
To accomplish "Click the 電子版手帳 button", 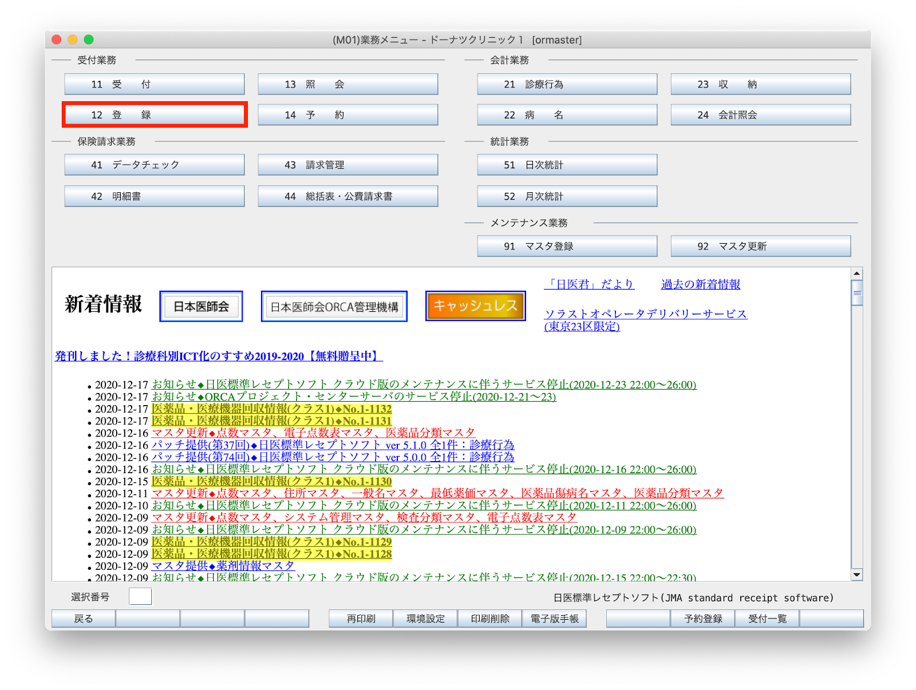I will point(554,618).
